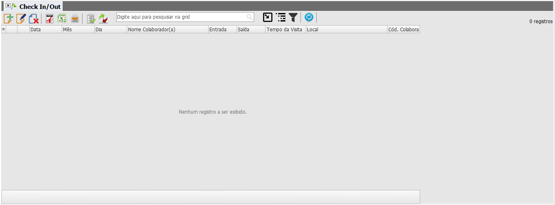Click the edit record pencil icon
This screenshot has height=205, width=555.
21,18
